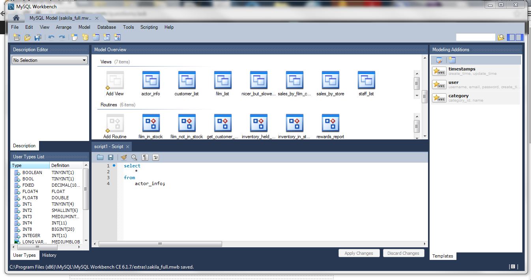Click the Add Routine placeholder icon
Image resolution: width=531 pixels, height=280 pixels.
point(115,123)
